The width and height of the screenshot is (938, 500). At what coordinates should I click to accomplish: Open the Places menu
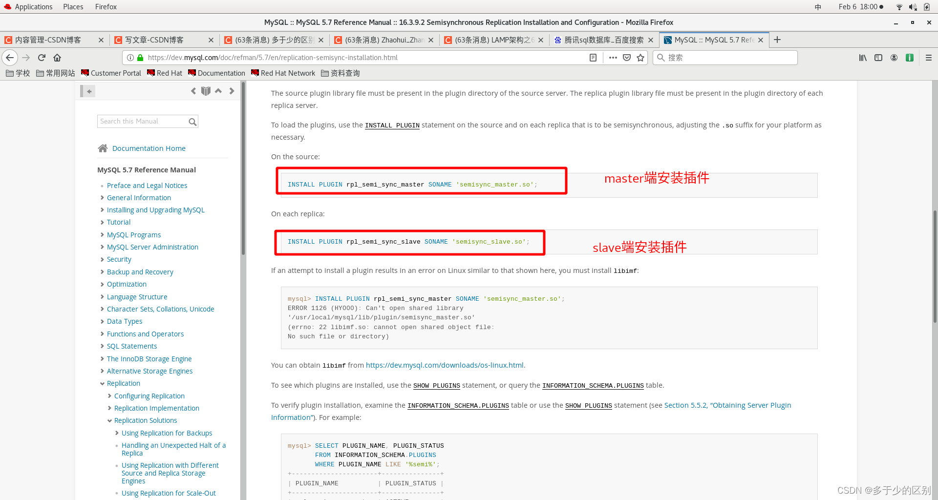73,7
